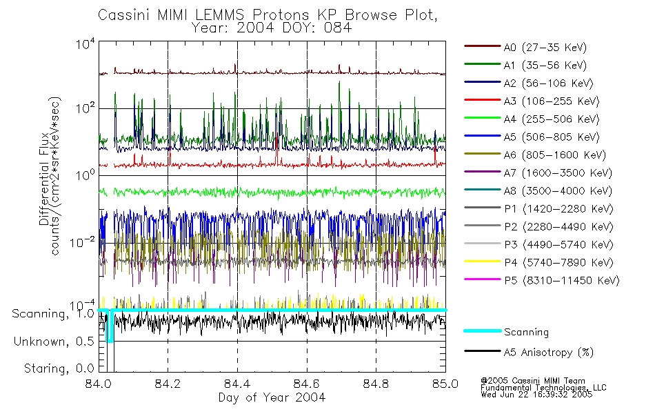Click the A4 (255-506 KeV) legend label

click(x=552, y=119)
